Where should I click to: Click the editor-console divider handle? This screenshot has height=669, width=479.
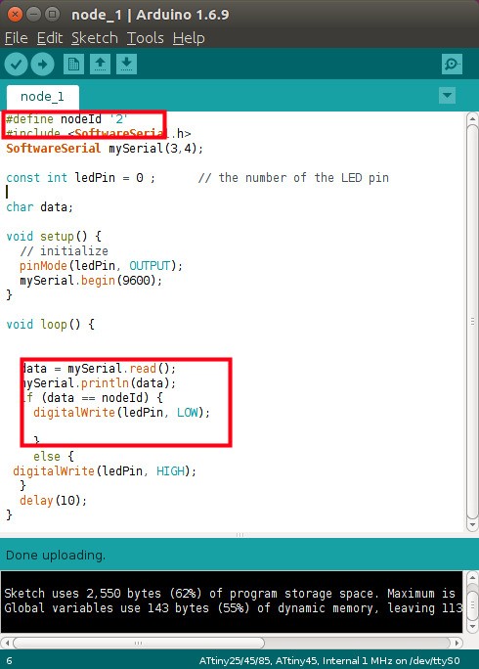(x=239, y=535)
